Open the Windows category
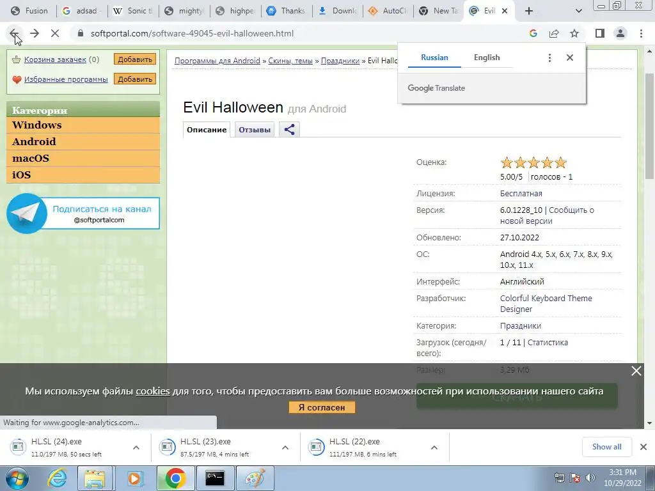 pos(83,125)
